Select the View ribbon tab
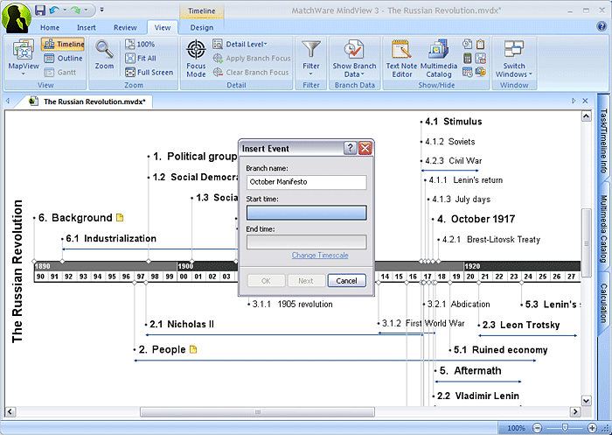This screenshot has height=435, width=612. (x=163, y=28)
